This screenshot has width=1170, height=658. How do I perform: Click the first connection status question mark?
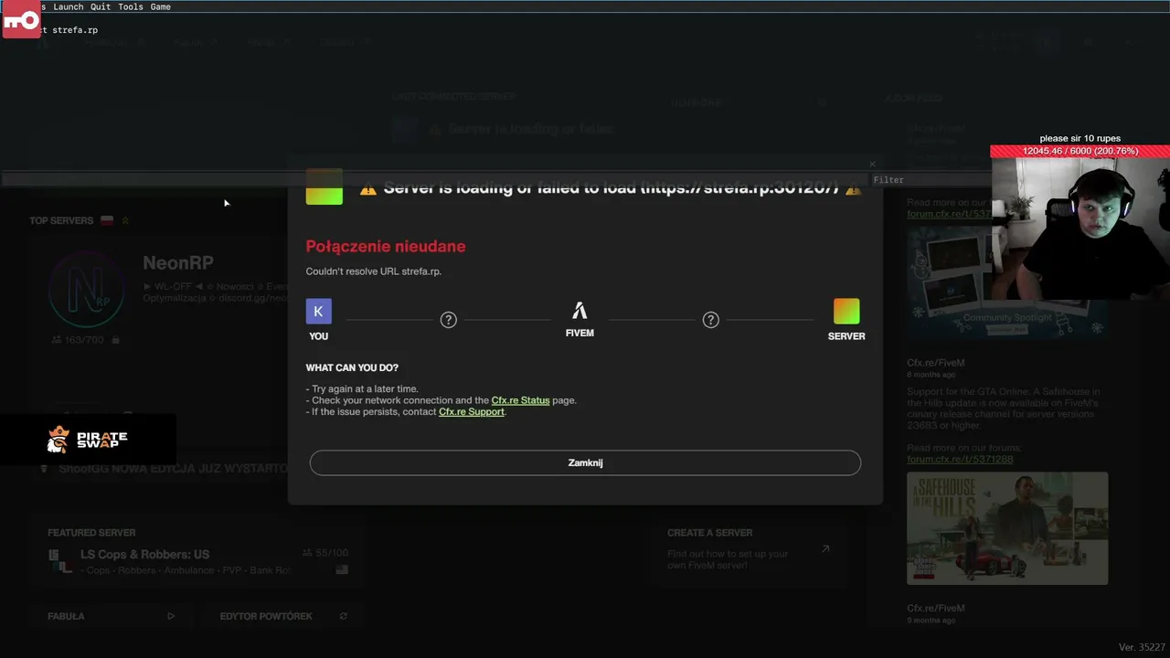coord(448,320)
